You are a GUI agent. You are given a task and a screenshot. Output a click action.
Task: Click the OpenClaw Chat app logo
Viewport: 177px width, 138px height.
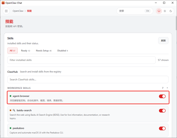[3, 3]
